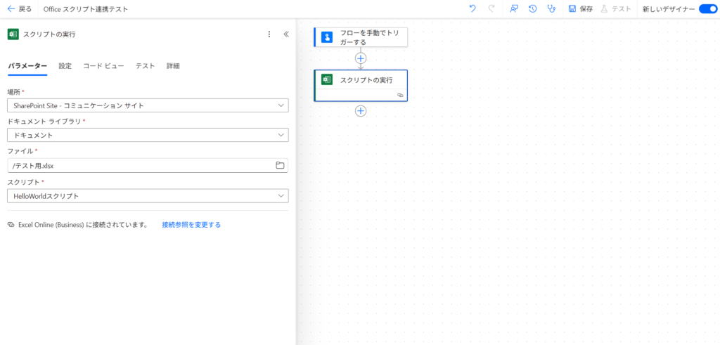Open the feedback icon in the toolbar
Viewport: 720px width, 345px height.
tap(514, 8)
